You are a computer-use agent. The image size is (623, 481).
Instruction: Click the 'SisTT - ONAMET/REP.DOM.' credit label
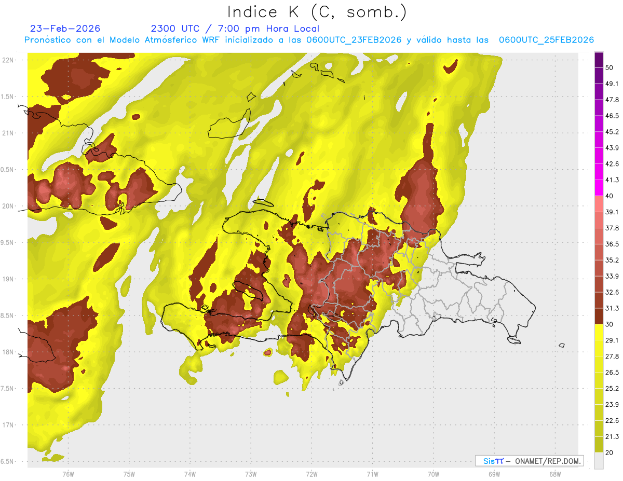(x=529, y=461)
